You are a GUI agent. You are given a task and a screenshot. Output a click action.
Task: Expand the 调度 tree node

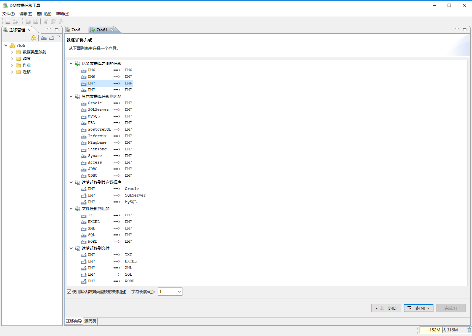coord(12,59)
